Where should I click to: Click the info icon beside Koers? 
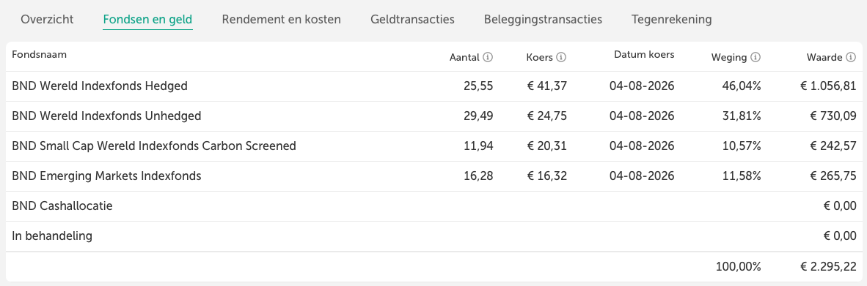click(x=562, y=57)
